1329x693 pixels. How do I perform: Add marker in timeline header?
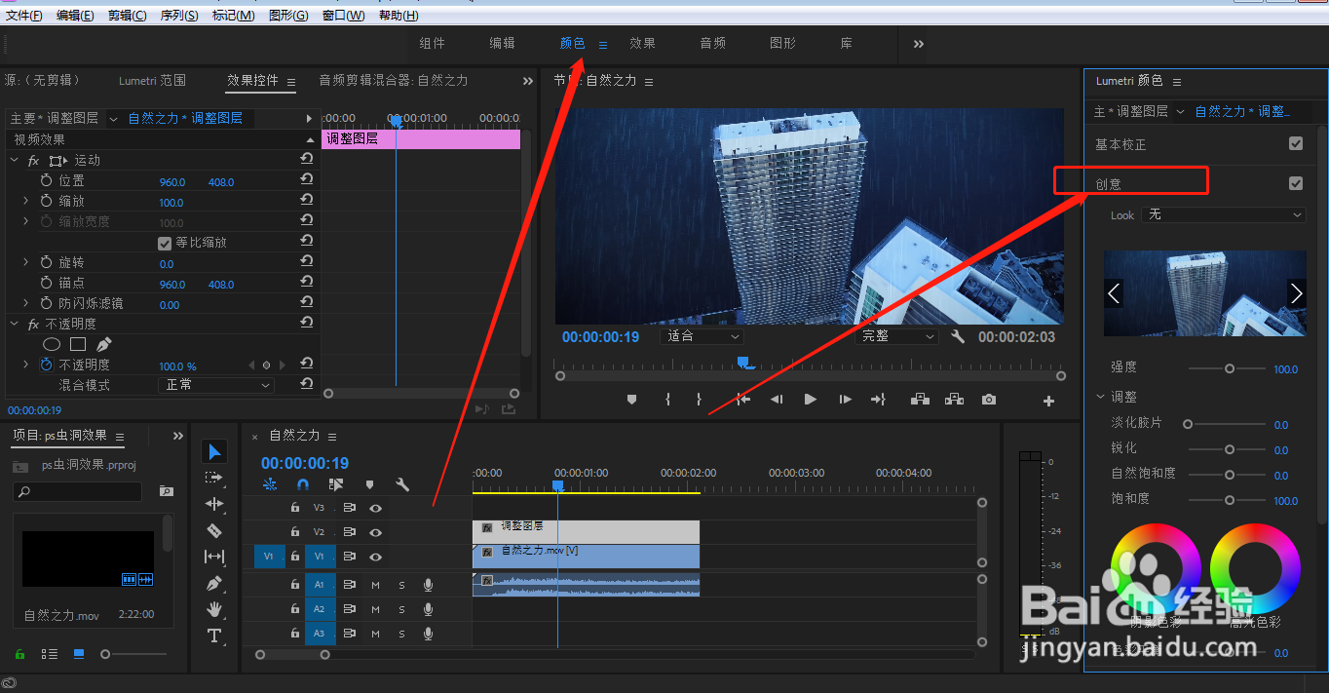tap(369, 484)
